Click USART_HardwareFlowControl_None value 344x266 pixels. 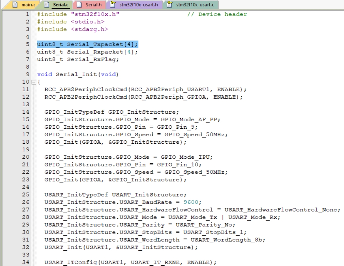280,210
